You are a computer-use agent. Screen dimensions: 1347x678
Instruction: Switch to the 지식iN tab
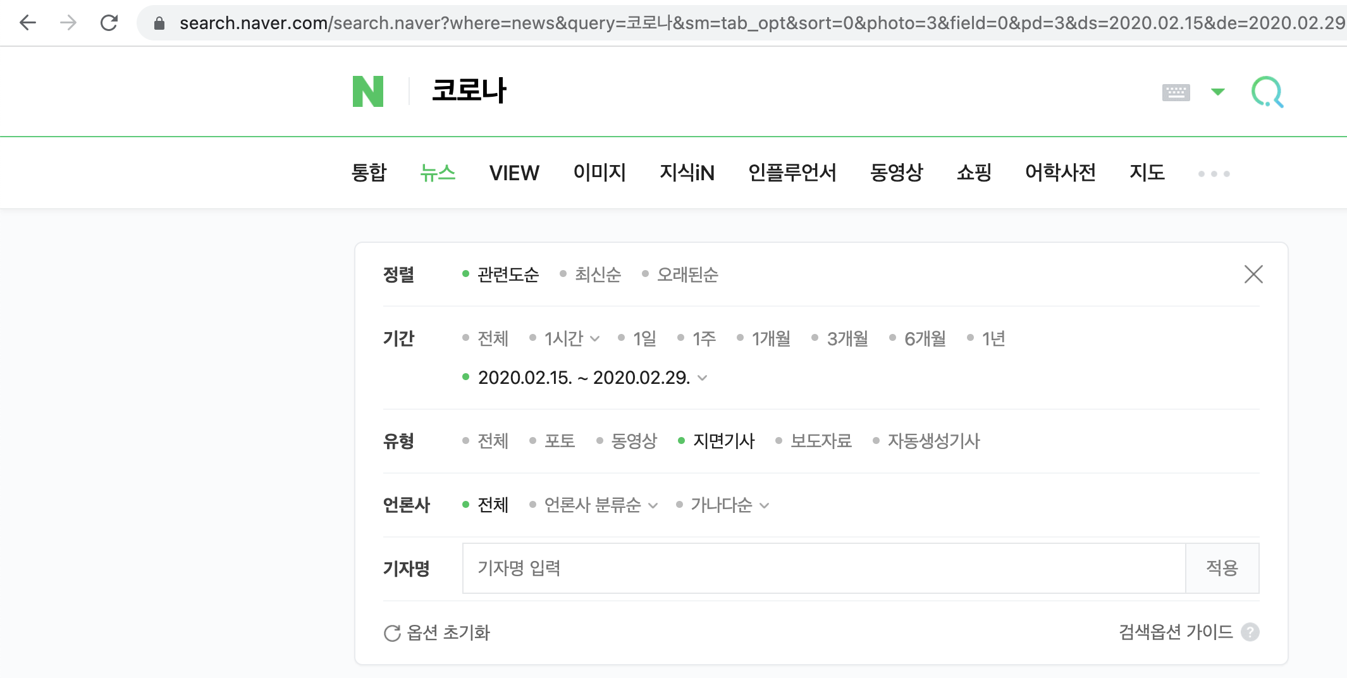click(x=687, y=173)
